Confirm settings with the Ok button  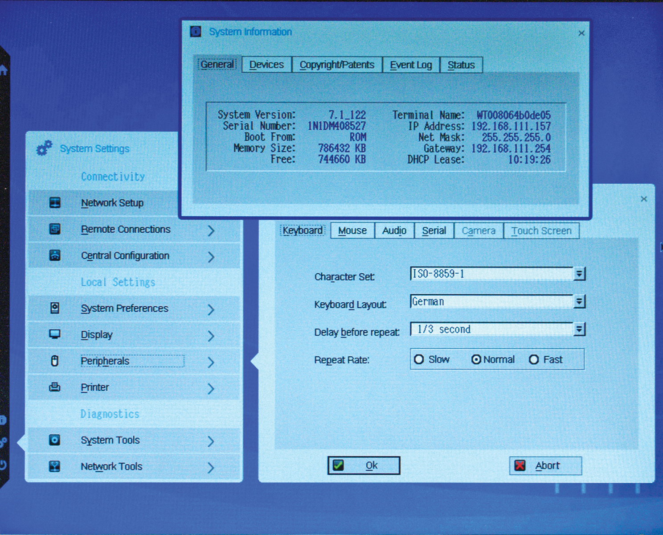pyautogui.click(x=364, y=465)
